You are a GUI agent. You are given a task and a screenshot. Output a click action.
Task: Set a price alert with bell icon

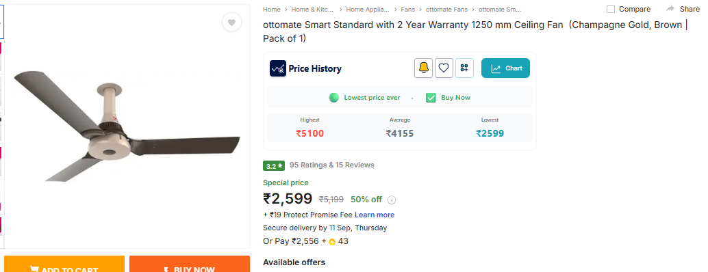point(424,68)
